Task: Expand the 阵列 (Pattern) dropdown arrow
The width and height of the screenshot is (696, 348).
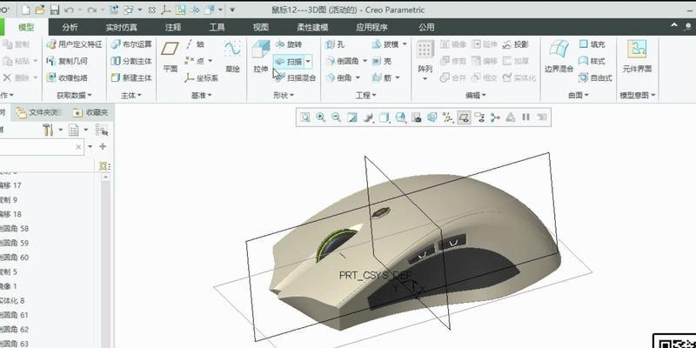Action: click(x=425, y=78)
